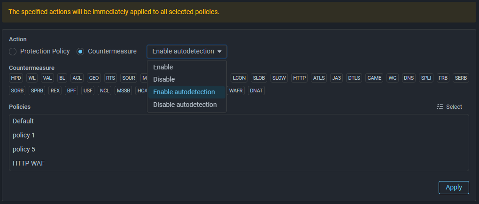The width and height of the screenshot is (479, 204).
Task: Toggle the WAFR countermeasure tag
Action: (x=236, y=91)
